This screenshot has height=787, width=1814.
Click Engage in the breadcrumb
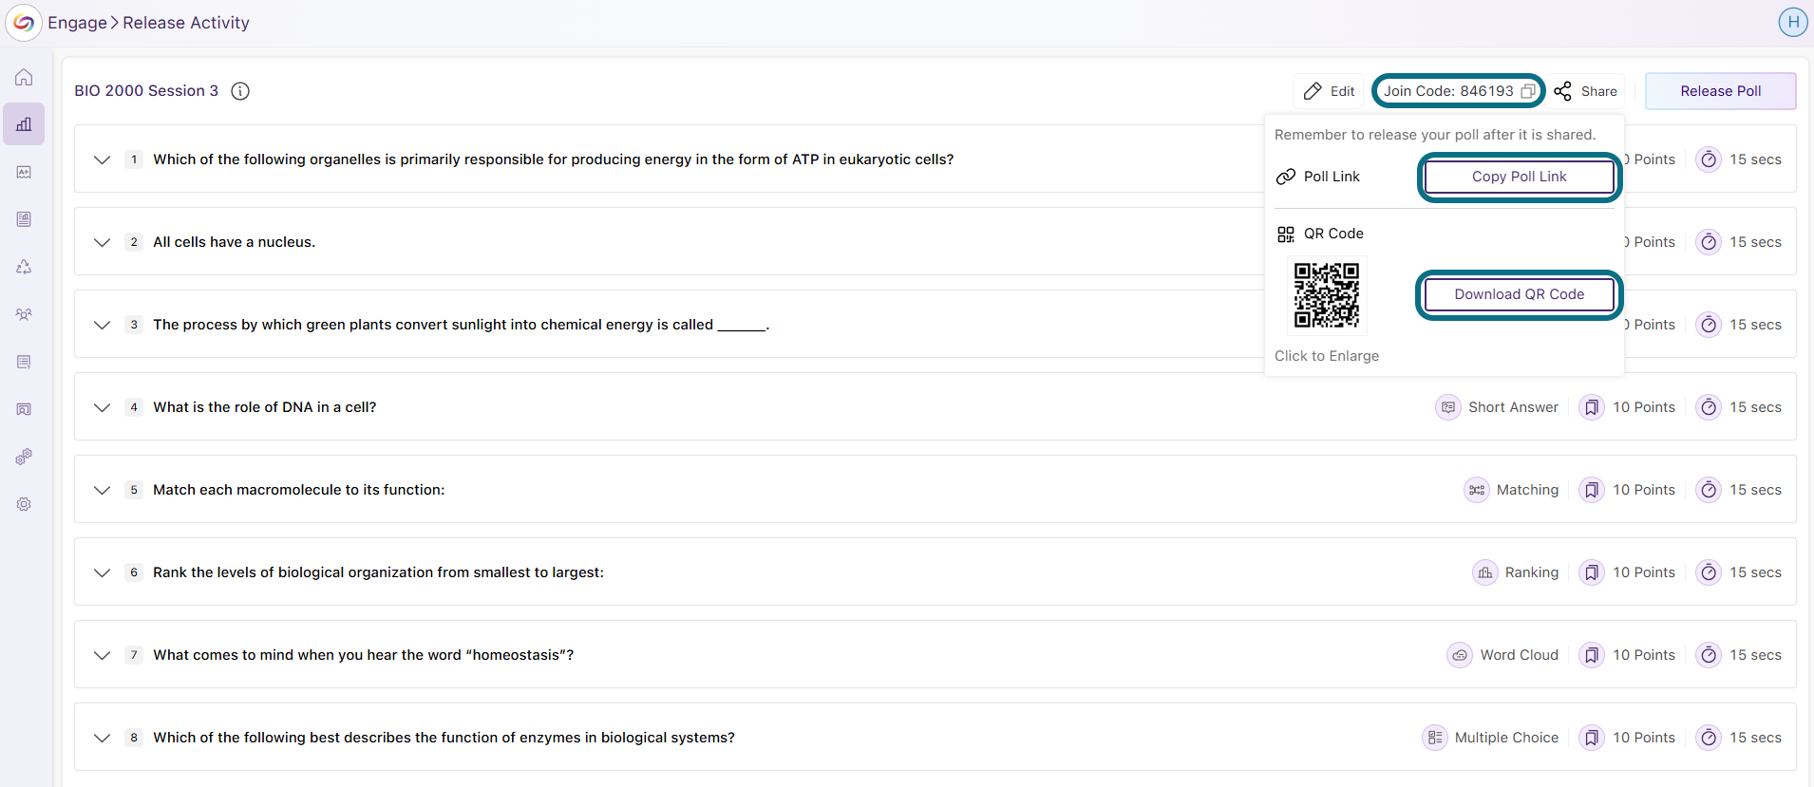[77, 23]
